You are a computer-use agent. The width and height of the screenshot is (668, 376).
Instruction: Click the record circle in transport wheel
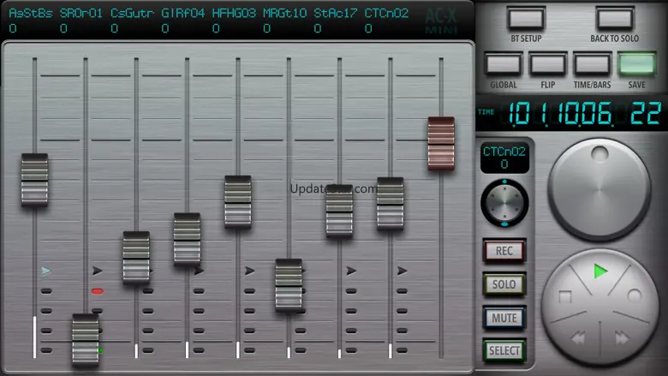pyautogui.click(x=635, y=296)
